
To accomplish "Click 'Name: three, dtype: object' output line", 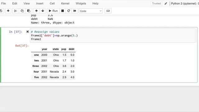I will tap(53, 23).
